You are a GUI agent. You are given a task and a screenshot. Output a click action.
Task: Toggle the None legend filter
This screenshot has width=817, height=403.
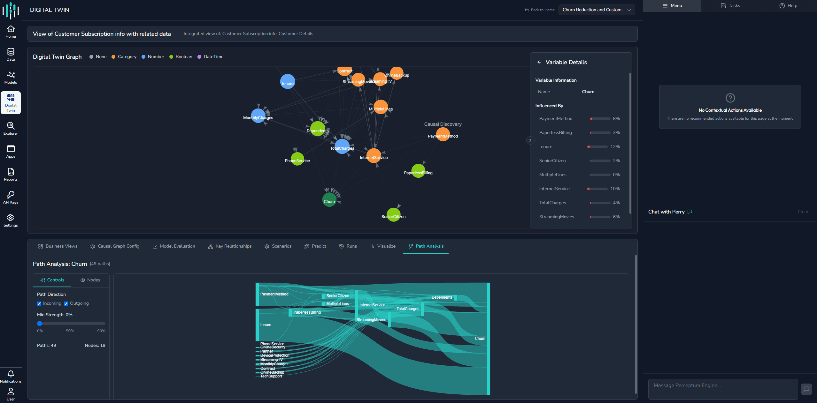(98, 57)
